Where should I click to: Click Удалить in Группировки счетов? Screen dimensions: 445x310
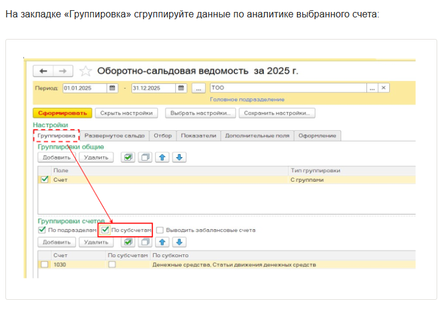pyautogui.click(x=96, y=242)
